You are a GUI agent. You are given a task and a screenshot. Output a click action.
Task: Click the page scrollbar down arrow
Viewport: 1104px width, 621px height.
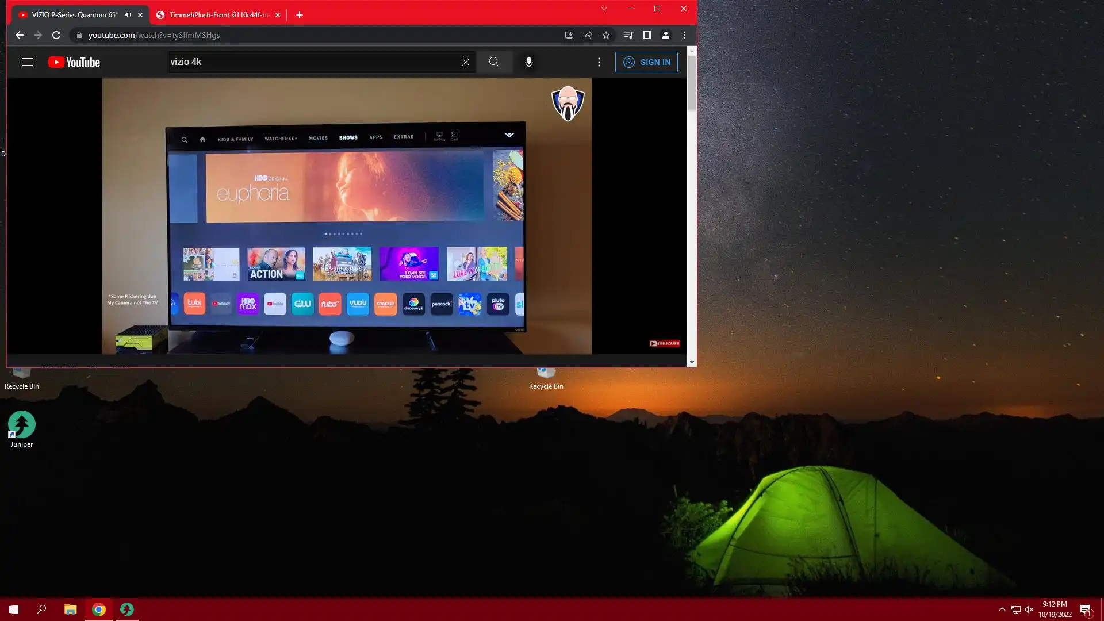(x=692, y=363)
